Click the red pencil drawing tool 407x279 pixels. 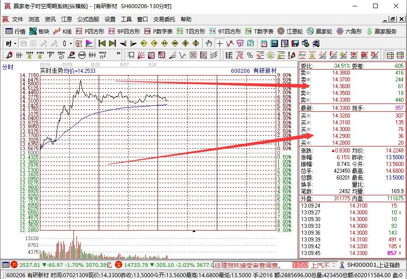(9, 55)
